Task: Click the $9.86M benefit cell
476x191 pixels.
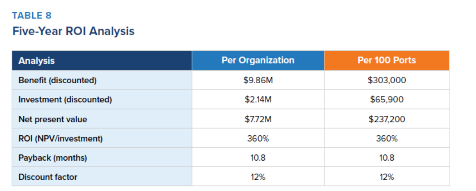Action: coord(258,81)
